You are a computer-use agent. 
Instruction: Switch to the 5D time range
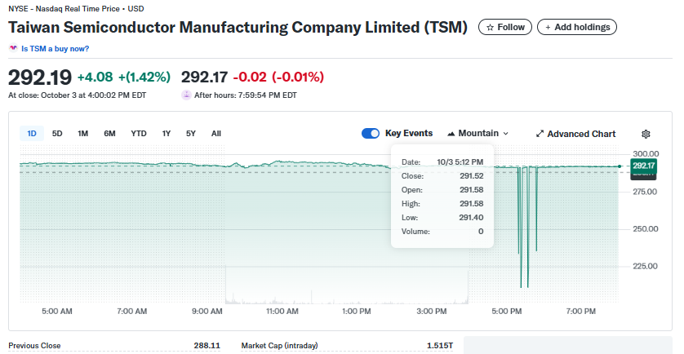pos(57,134)
